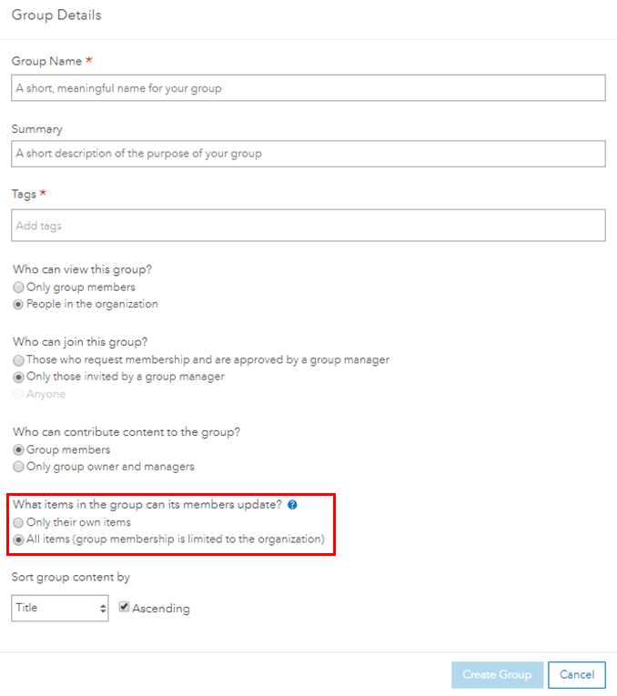Screen dimensions: 617x696
Task: Click the Summary text field
Action: pyautogui.click(x=308, y=154)
